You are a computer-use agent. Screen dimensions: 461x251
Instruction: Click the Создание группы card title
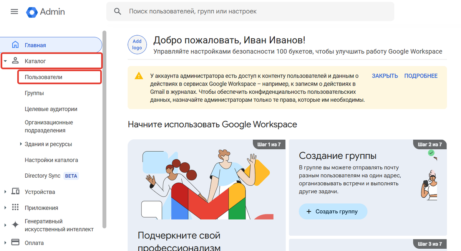point(338,155)
